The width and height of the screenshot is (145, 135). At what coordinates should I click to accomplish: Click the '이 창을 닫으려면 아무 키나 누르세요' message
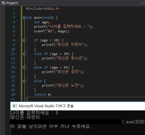51,126
